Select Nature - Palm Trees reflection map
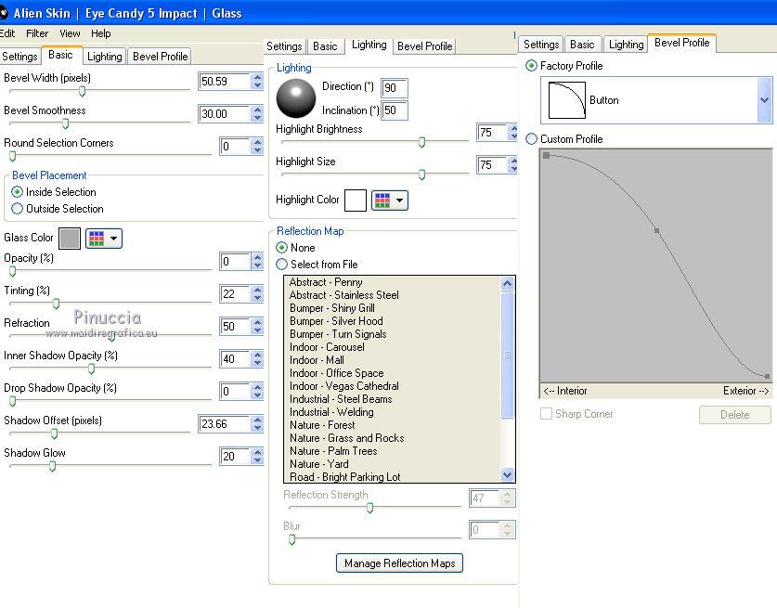Screen dimensions: 777x608 (x=333, y=451)
